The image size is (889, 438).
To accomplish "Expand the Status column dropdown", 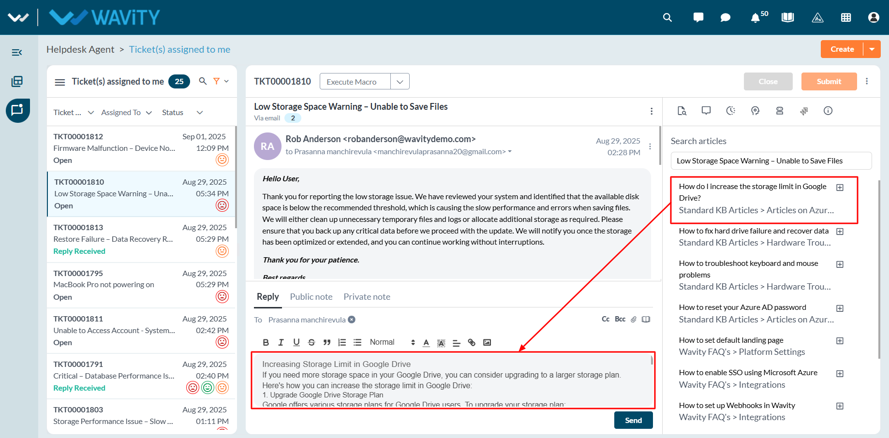I will 200,113.
